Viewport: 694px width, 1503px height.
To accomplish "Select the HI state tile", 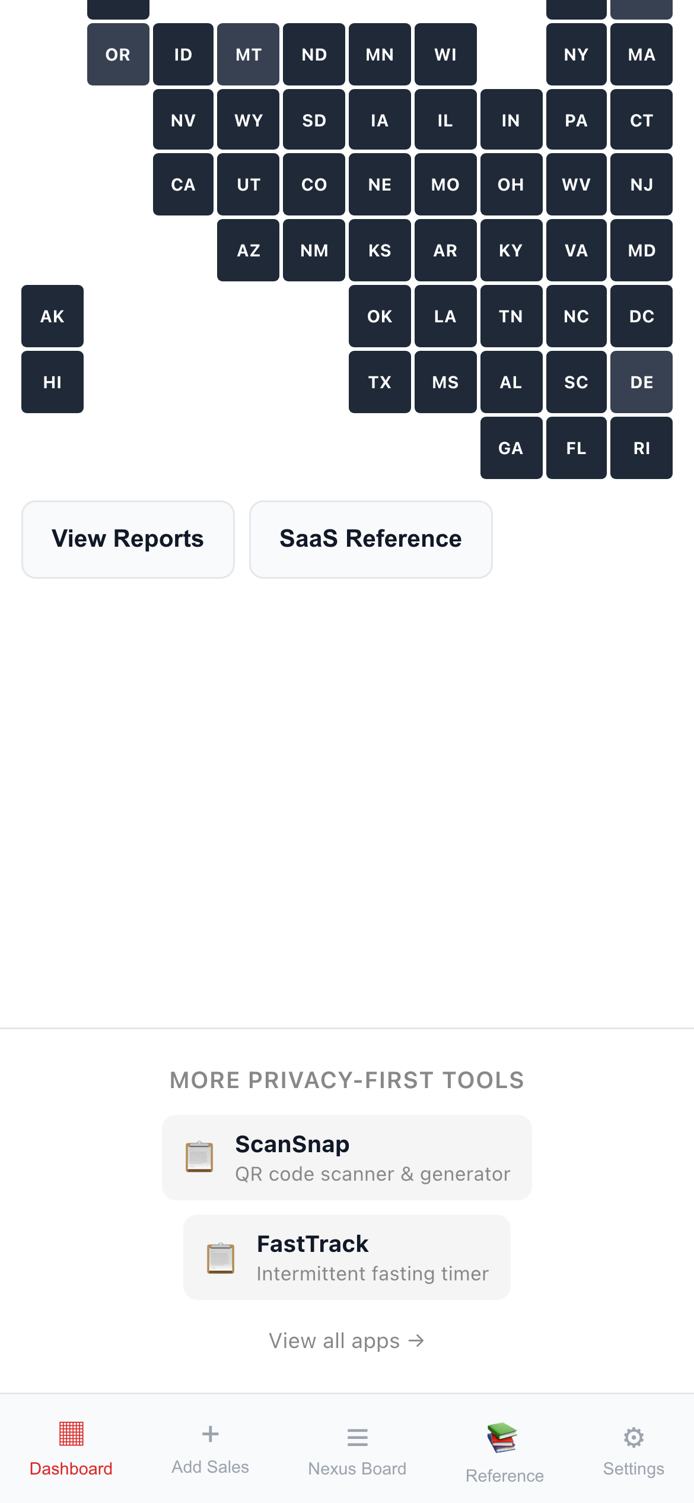I will pos(52,382).
